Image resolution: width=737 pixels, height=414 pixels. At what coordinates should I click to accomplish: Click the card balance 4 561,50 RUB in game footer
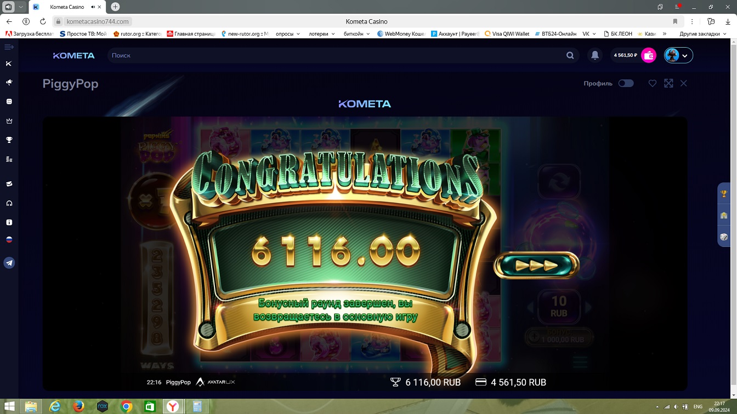pyautogui.click(x=511, y=382)
